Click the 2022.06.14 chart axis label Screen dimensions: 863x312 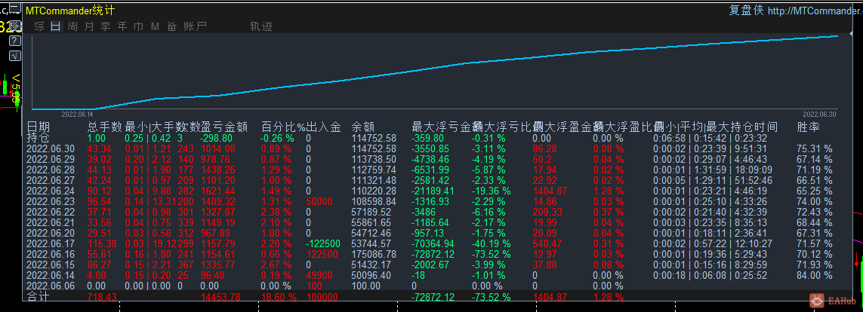[77, 115]
